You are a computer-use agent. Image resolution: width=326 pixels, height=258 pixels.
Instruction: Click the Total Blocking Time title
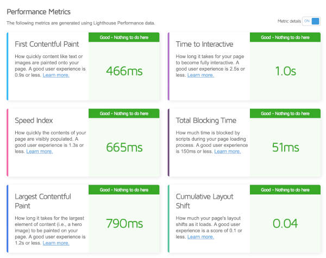pyautogui.click(x=206, y=121)
